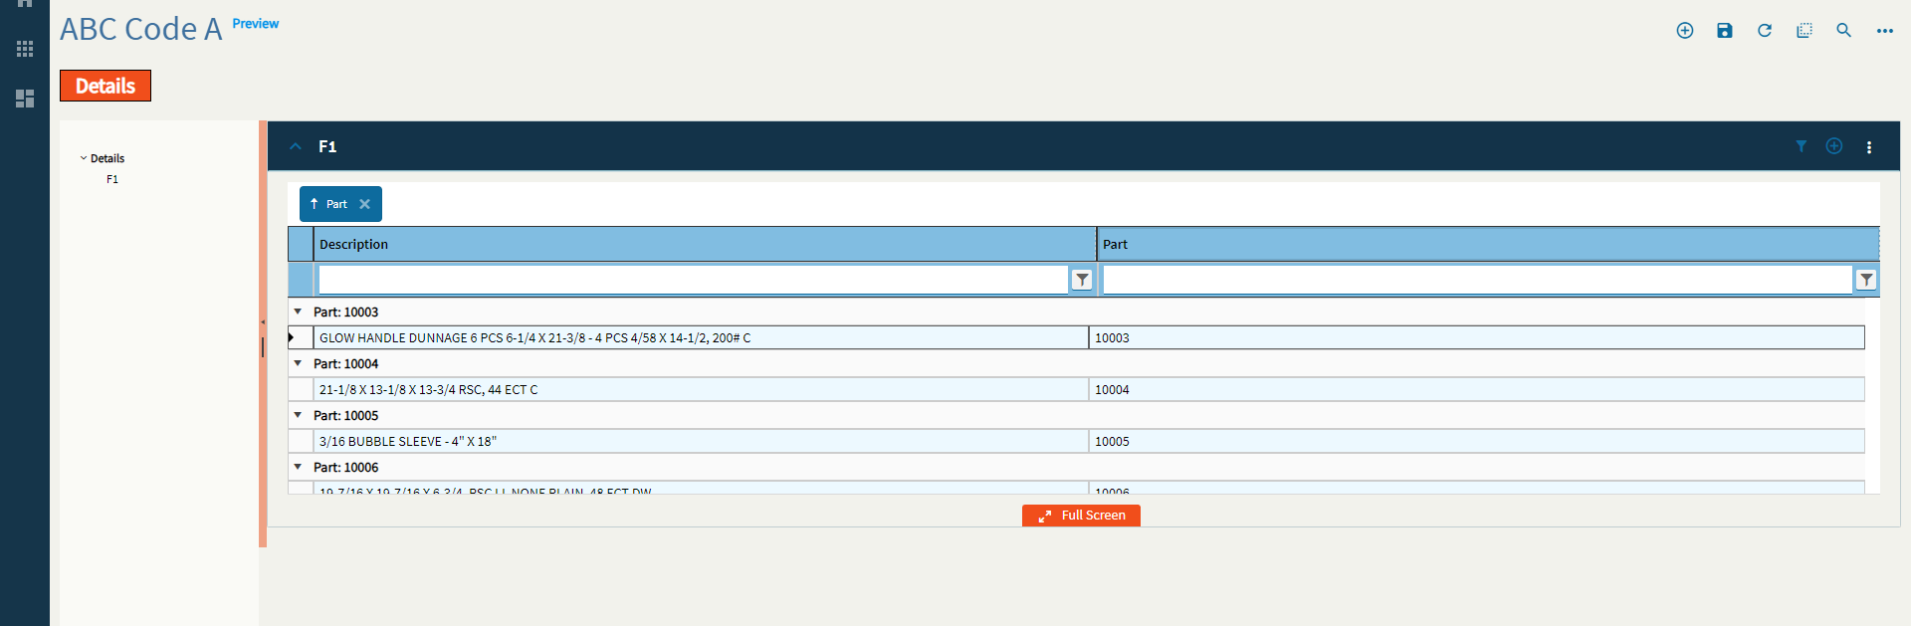Click the Part value cell 10004
This screenshot has height=626, width=1911.
pos(1477,390)
